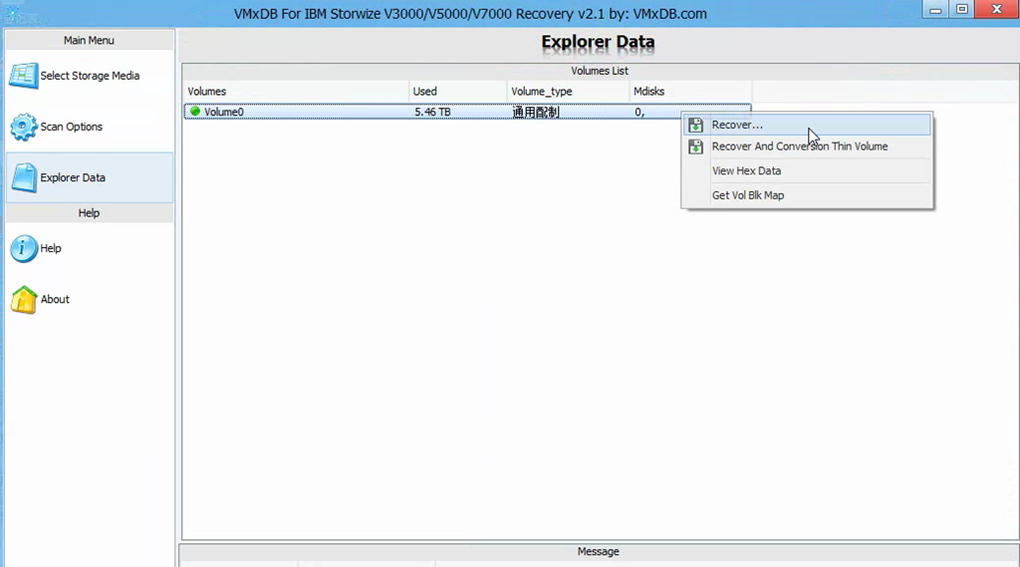This screenshot has height=567, width=1020.
Task: Click the Volume_type column header
Action: click(x=568, y=91)
